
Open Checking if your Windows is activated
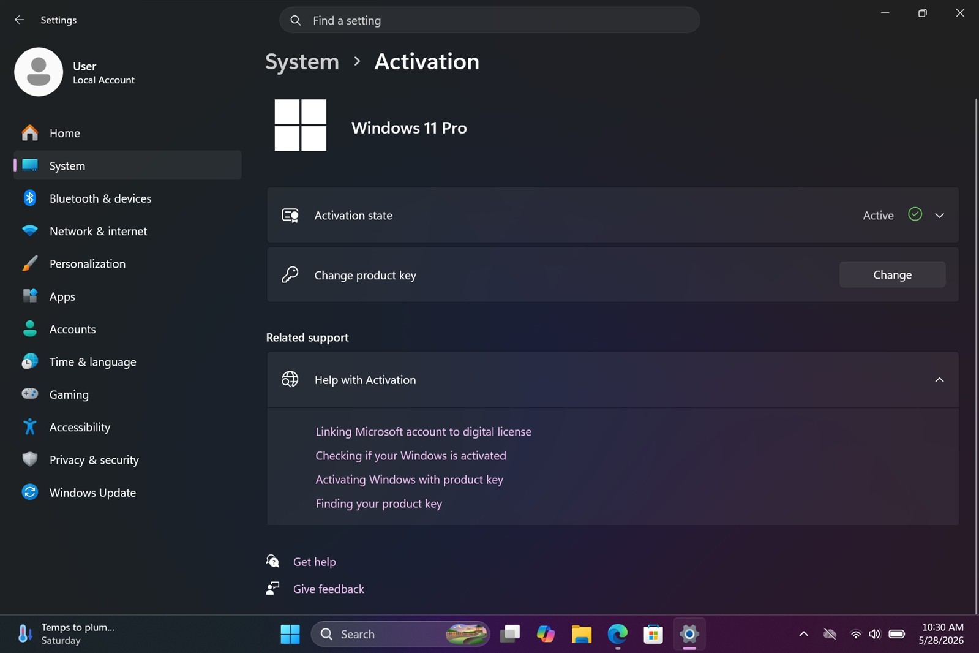[x=410, y=455]
